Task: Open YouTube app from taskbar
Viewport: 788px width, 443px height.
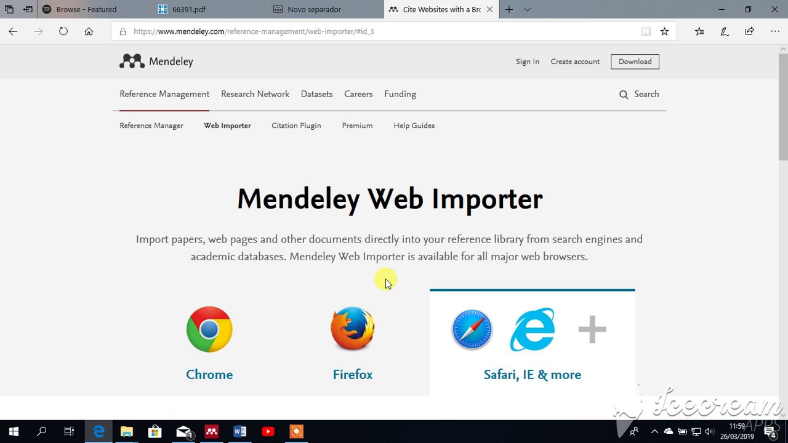Action: (x=268, y=431)
